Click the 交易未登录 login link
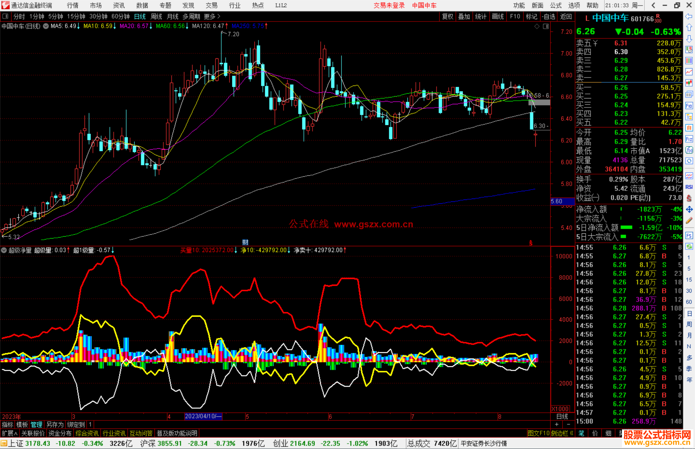This screenshot has width=695, height=449. tap(389, 5)
